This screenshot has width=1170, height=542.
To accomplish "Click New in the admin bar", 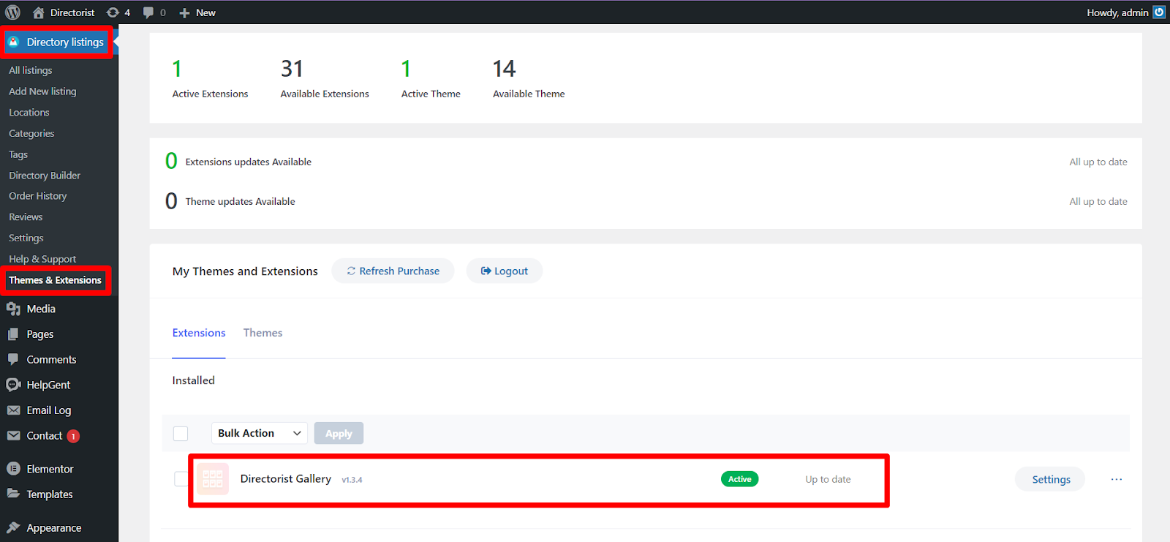I will coord(205,12).
